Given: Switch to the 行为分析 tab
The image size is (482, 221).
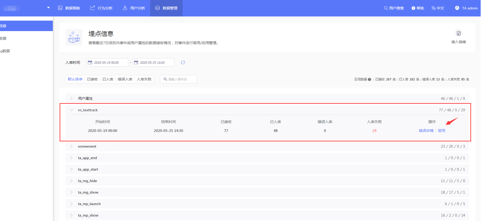Looking at the screenshot, I should (101, 8).
